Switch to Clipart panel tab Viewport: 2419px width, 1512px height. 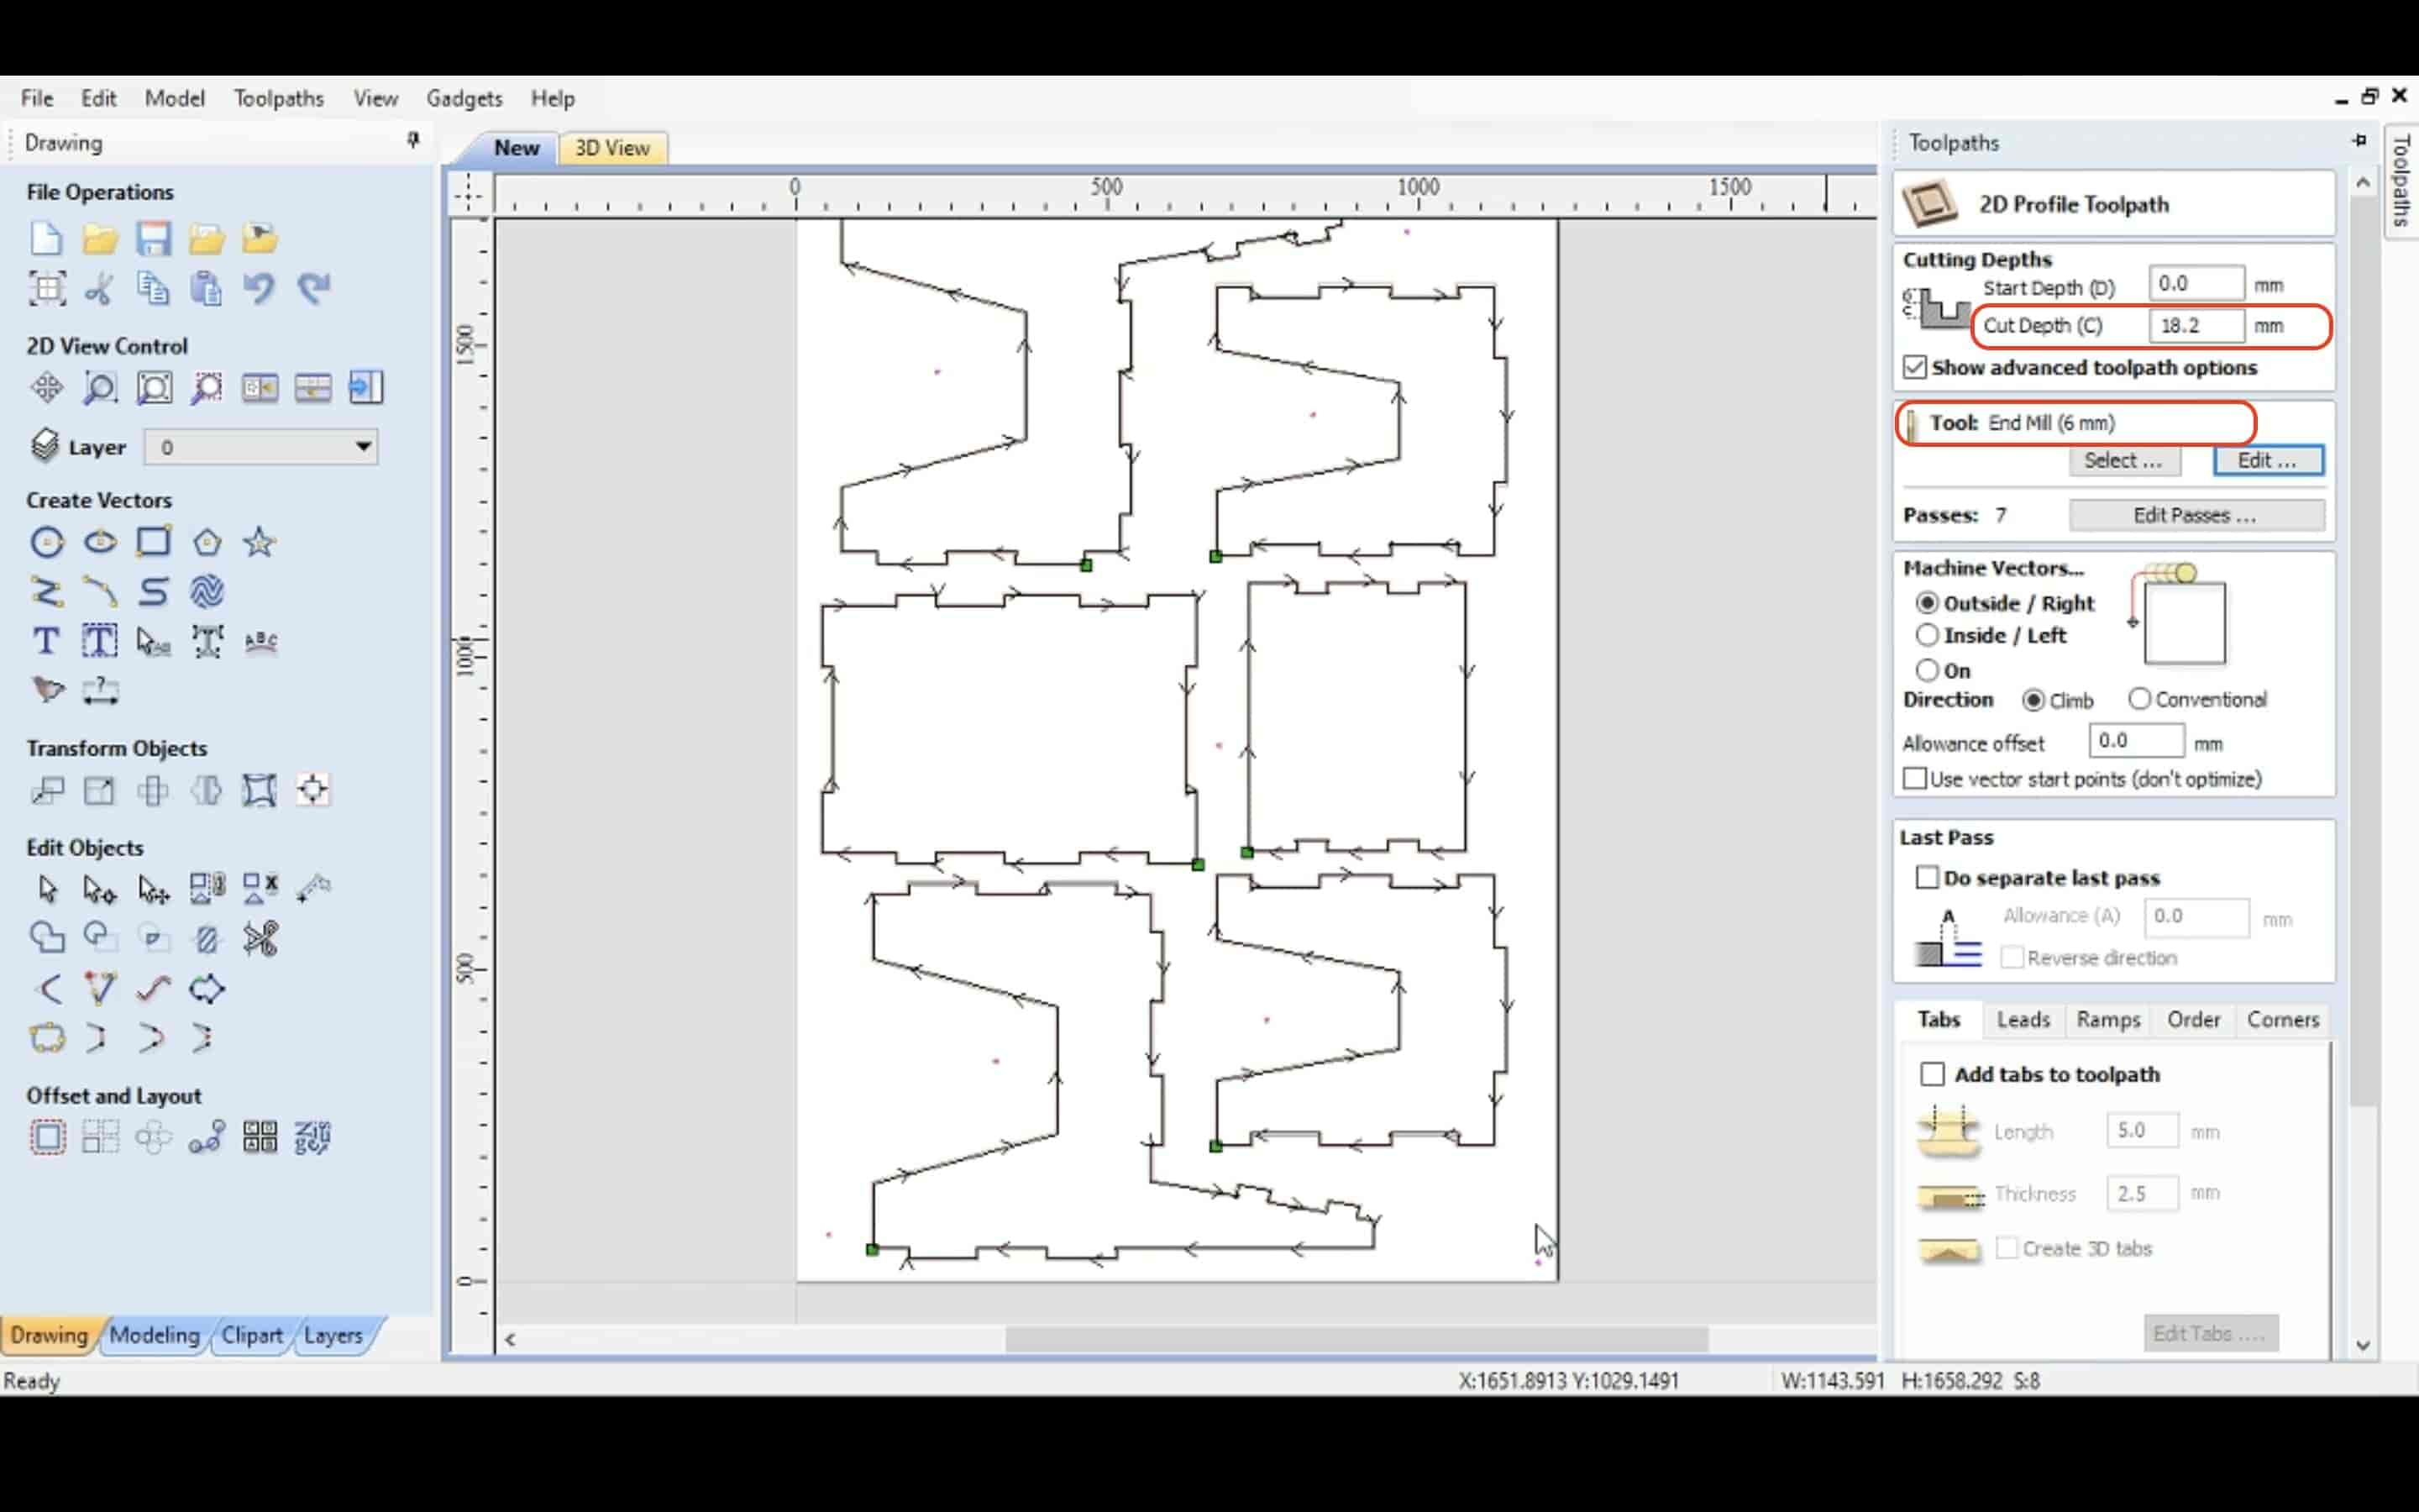pos(252,1335)
